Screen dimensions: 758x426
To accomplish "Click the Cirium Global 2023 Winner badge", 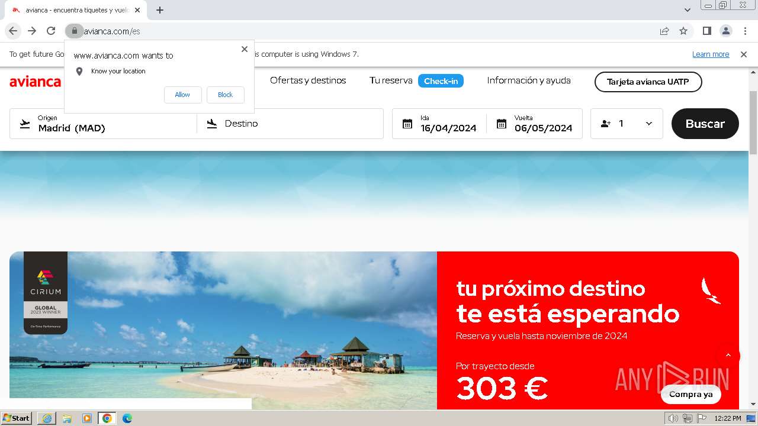I will 46,293.
